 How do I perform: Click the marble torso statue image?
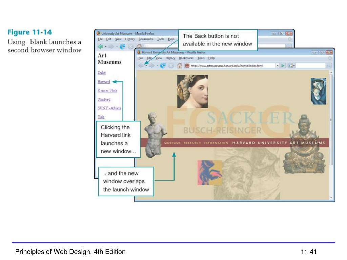pyautogui.click(x=155, y=135)
